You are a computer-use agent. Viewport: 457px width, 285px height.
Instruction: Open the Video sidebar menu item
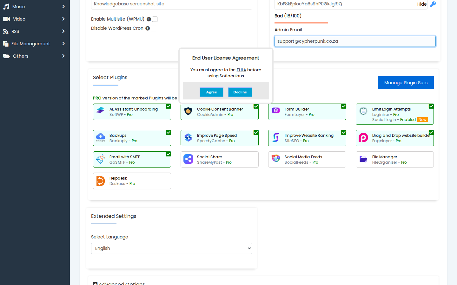click(35, 19)
